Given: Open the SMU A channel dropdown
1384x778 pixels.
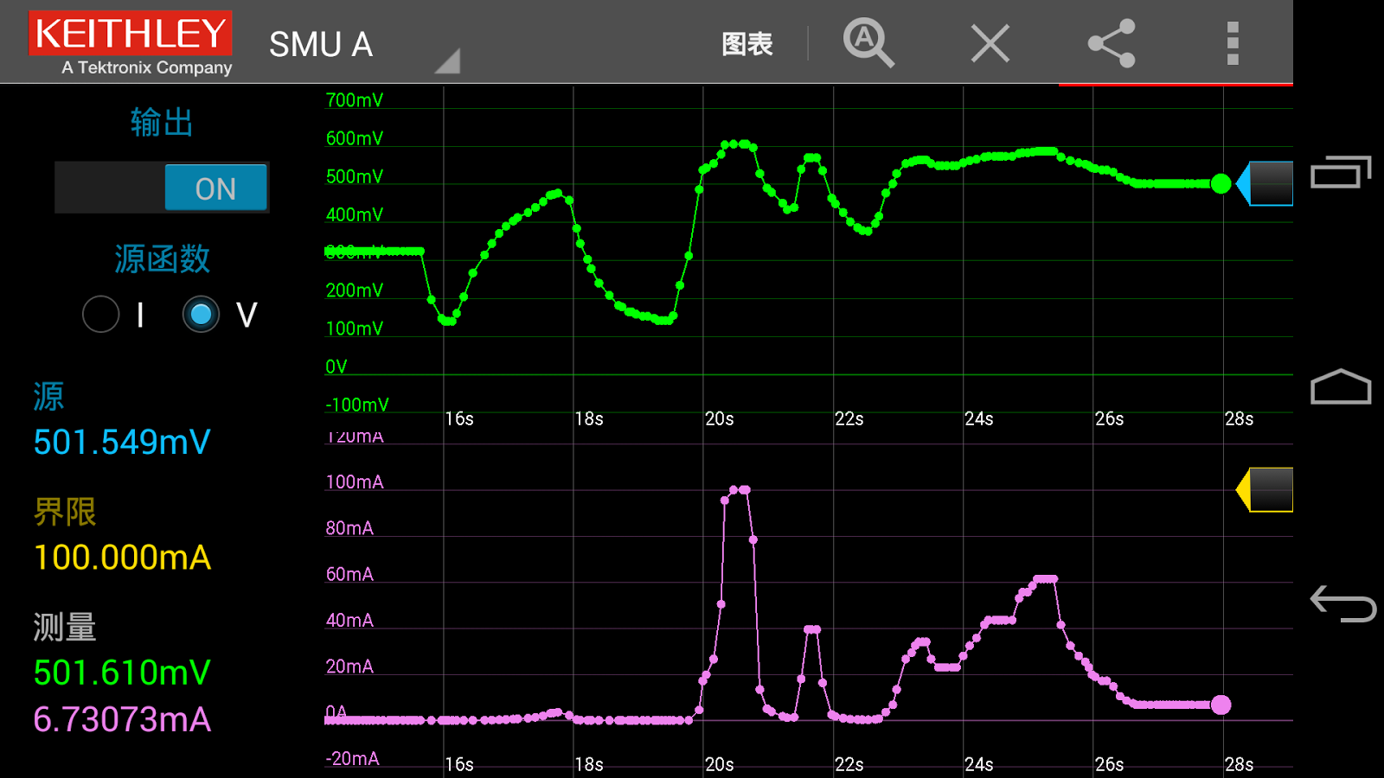Looking at the screenshot, I should point(363,45).
